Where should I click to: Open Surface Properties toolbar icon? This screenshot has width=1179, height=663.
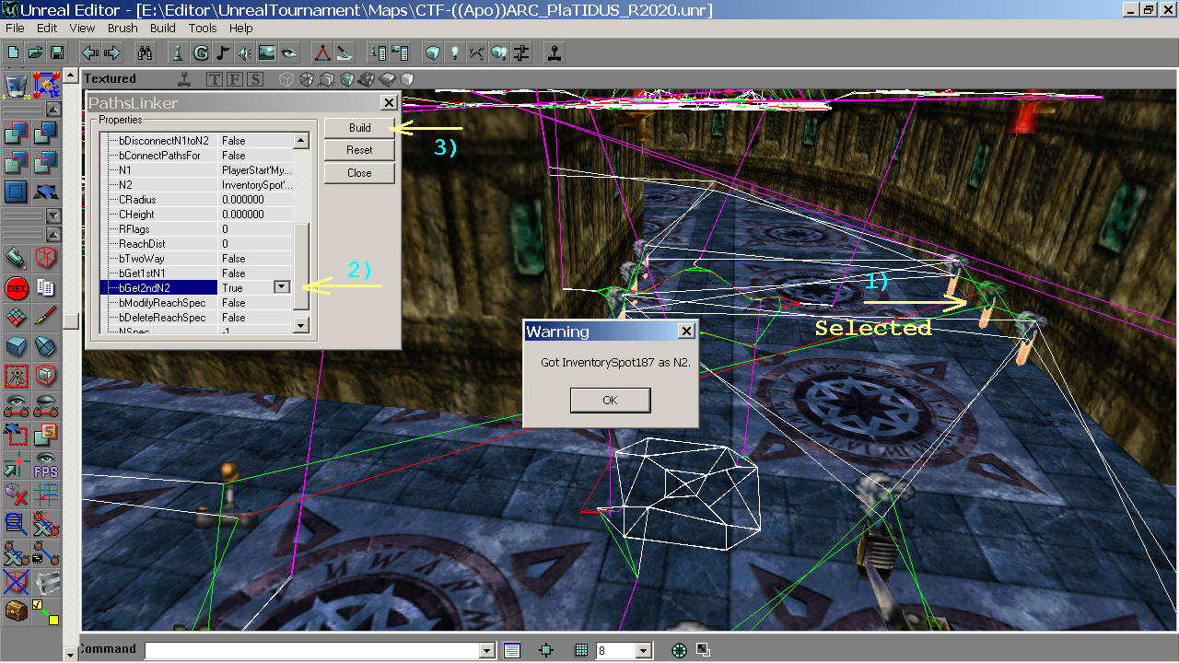click(x=400, y=52)
